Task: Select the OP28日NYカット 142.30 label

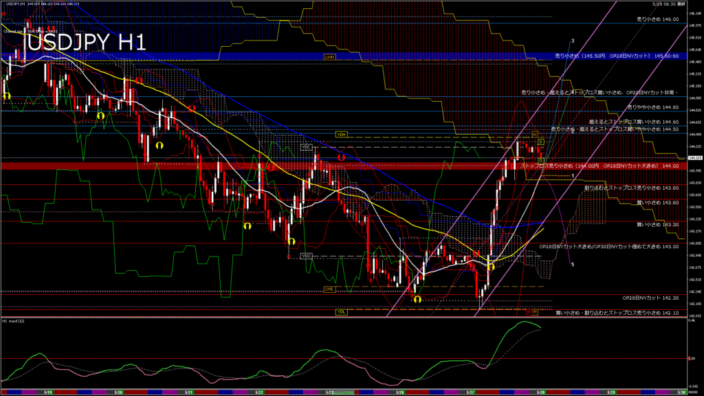Action: 650,298
